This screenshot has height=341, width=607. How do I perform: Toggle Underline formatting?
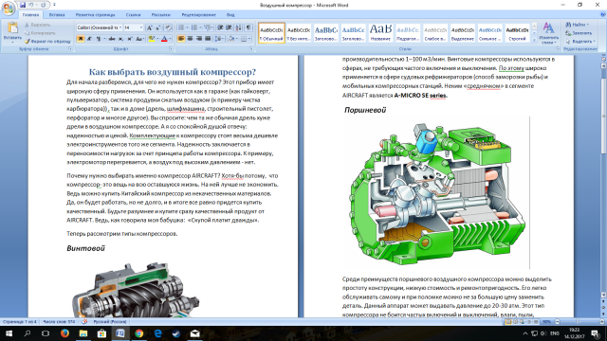point(98,39)
